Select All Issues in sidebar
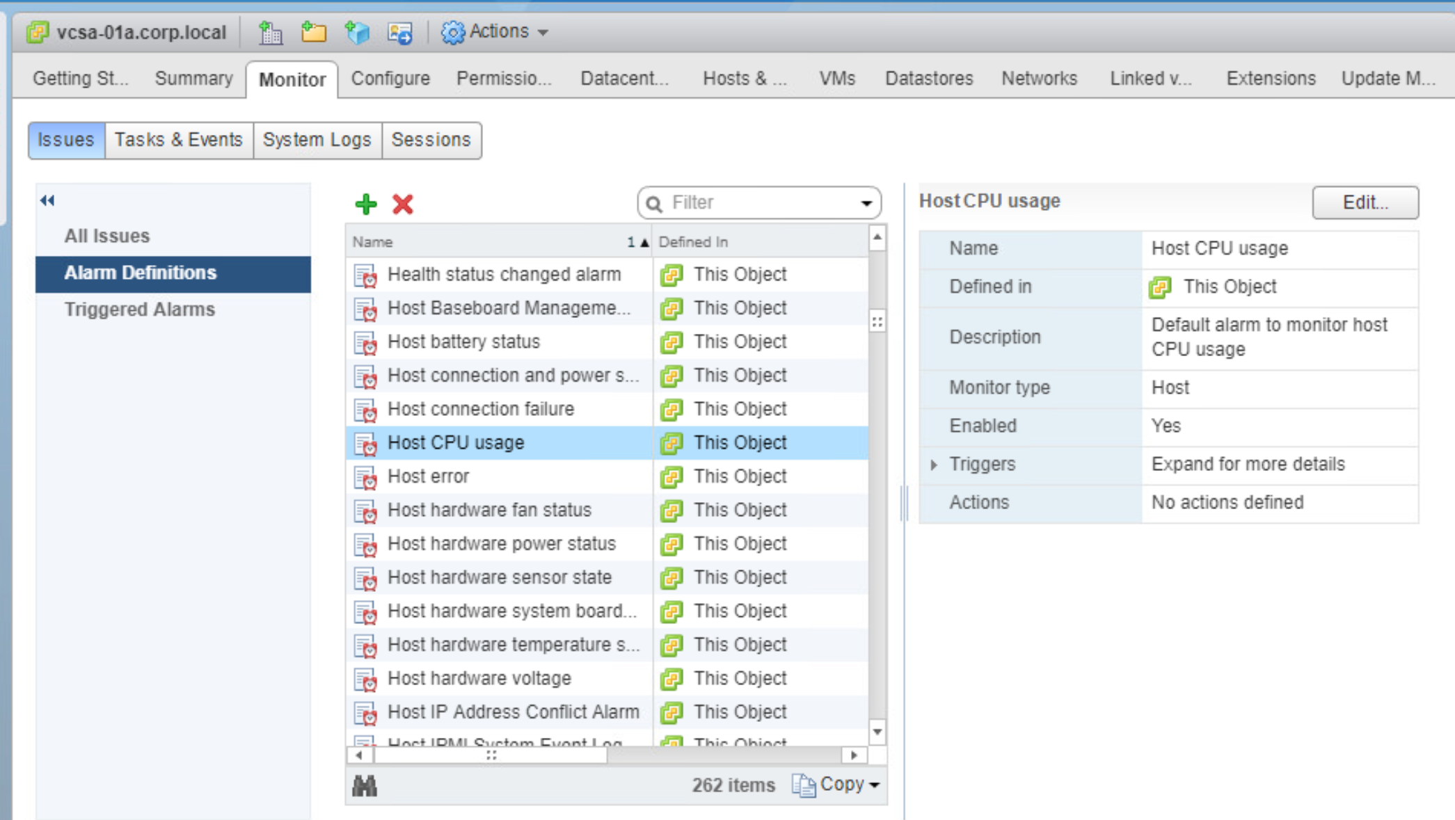The height and width of the screenshot is (820, 1455). [107, 236]
